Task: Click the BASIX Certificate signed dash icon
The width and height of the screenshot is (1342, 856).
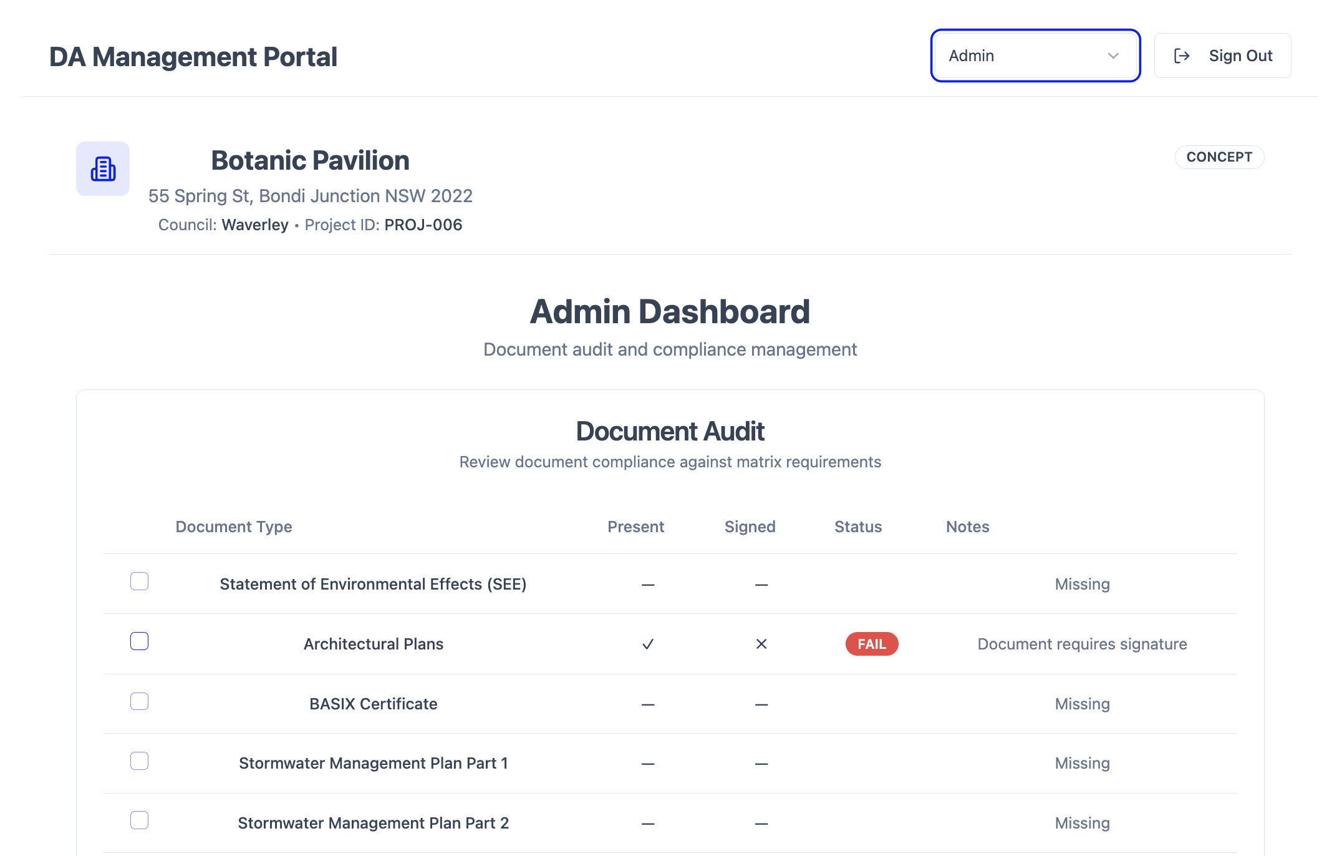Action: click(761, 704)
